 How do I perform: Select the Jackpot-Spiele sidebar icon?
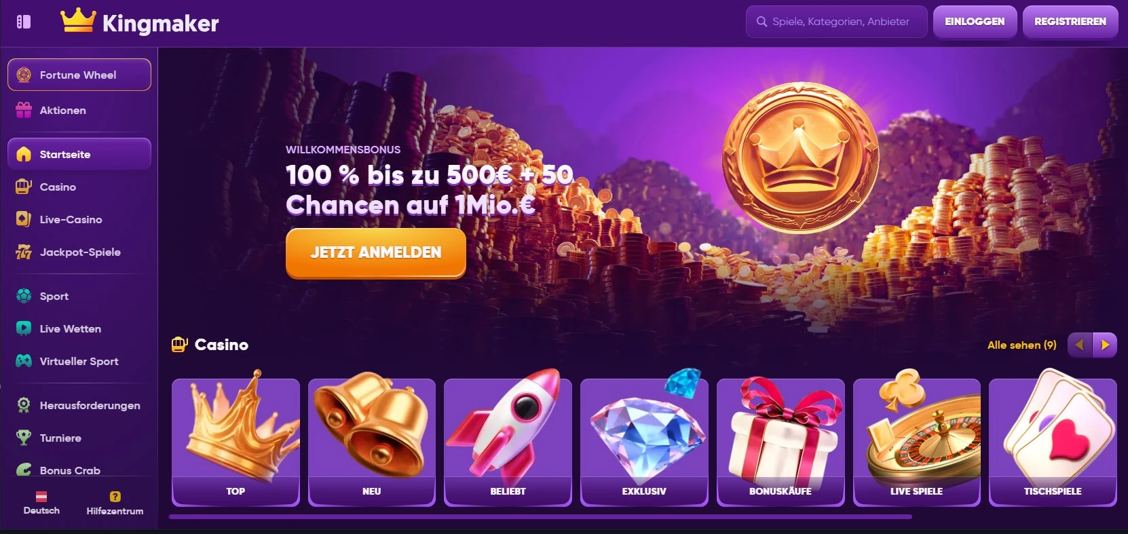pyautogui.click(x=24, y=252)
